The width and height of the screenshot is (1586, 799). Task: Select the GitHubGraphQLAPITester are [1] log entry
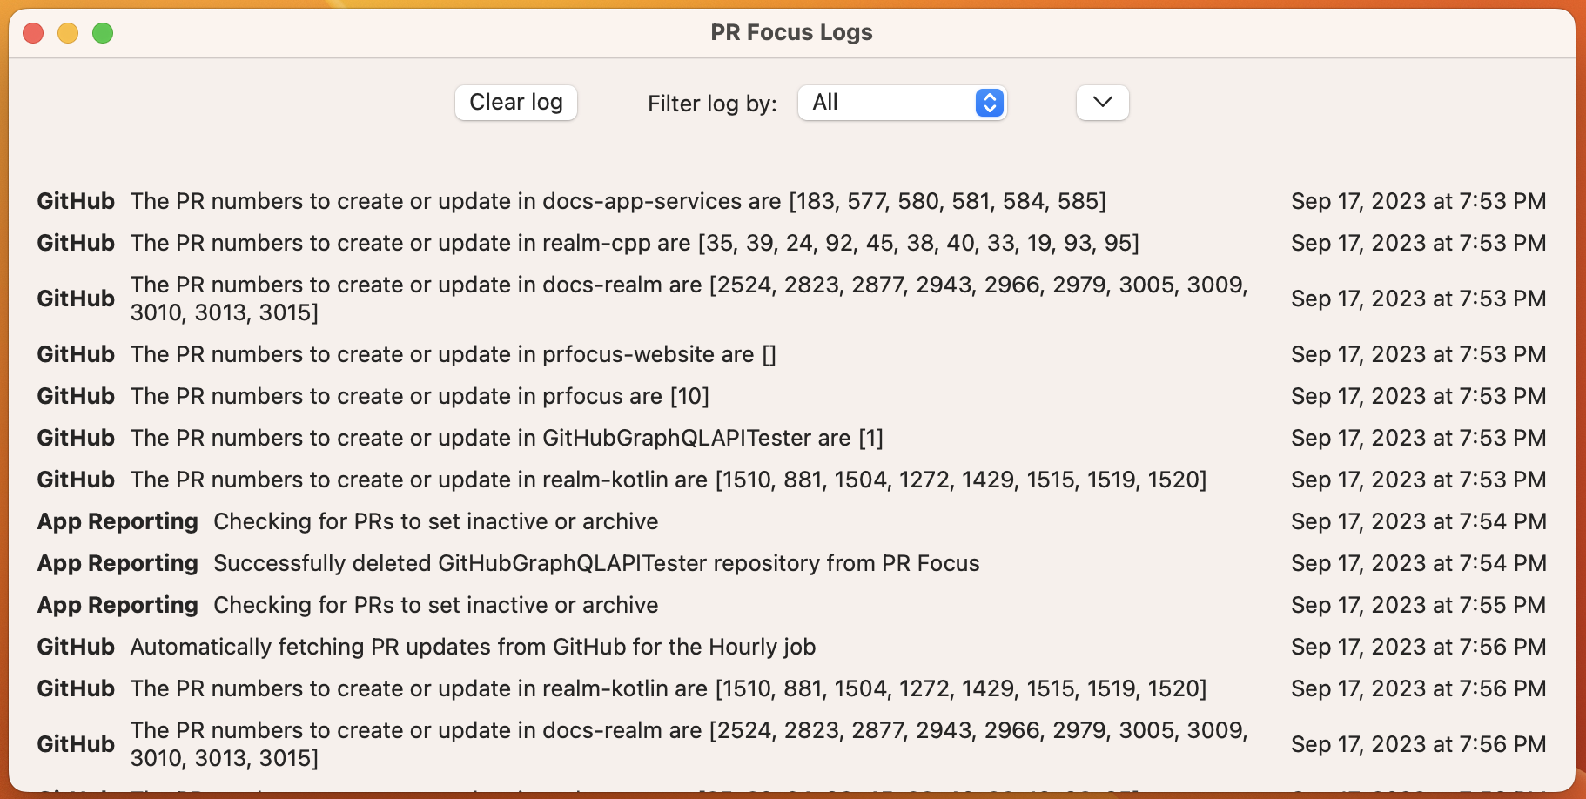791,438
